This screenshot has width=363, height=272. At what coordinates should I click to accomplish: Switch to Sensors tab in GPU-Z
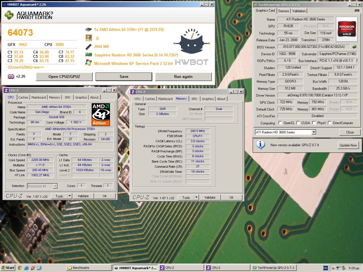[x=284, y=11]
